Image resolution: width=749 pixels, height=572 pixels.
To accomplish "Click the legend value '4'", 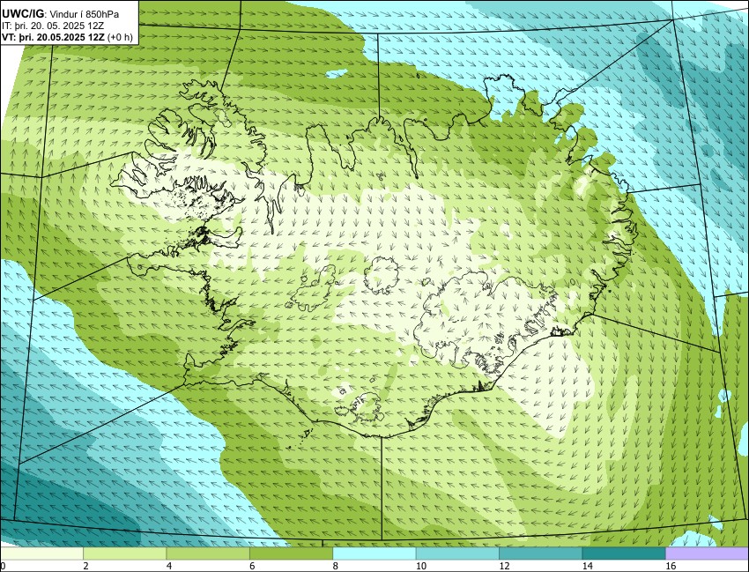I will [169, 566].
